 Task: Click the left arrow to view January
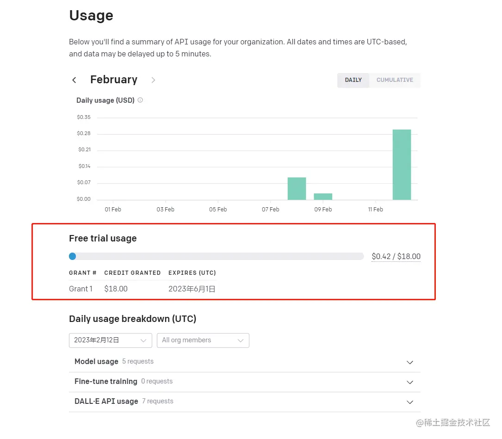pos(74,80)
